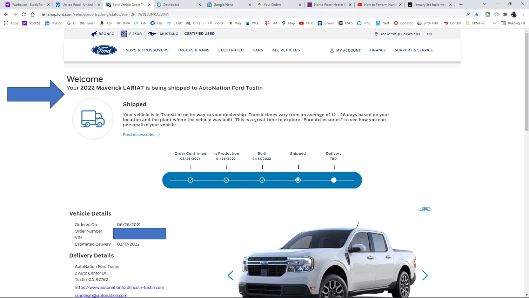The width and height of the screenshot is (529, 298).
Task: Open the Apps bookmark shortcut
Action: [11, 23]
